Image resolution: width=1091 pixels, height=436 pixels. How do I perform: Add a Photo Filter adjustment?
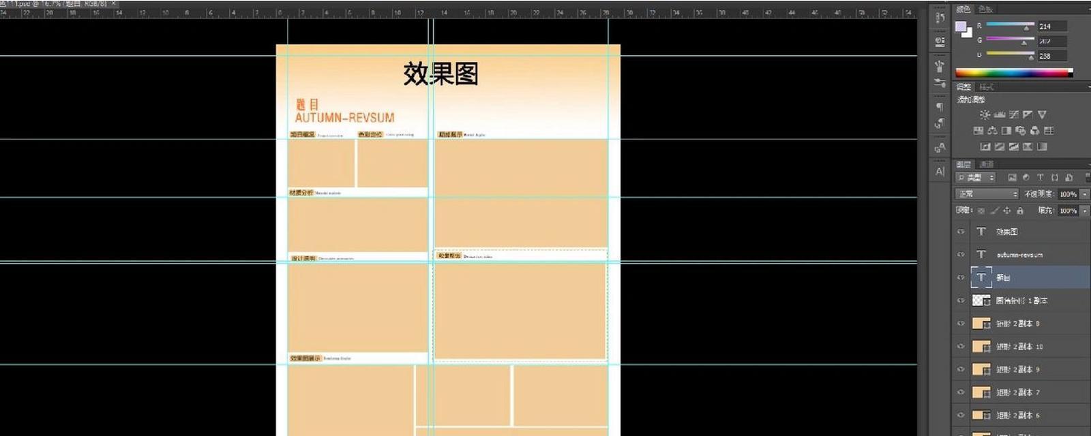point(1021,130)
